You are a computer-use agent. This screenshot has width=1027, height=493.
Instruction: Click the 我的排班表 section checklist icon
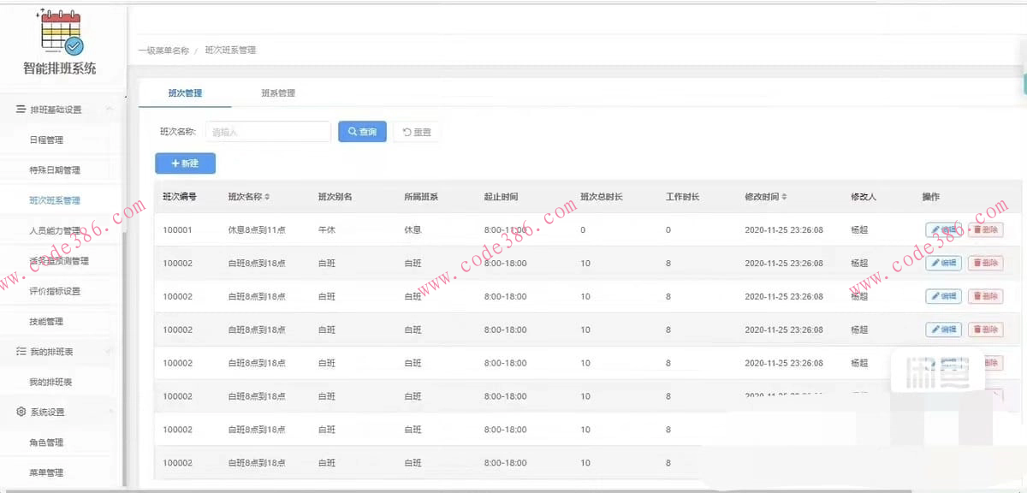click(21, 352)
